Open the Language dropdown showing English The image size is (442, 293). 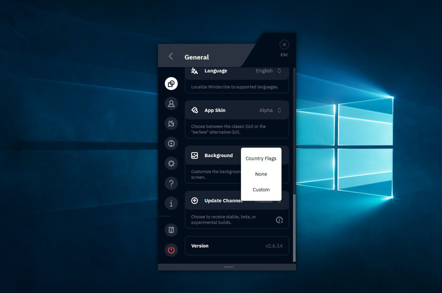point(269,71)
